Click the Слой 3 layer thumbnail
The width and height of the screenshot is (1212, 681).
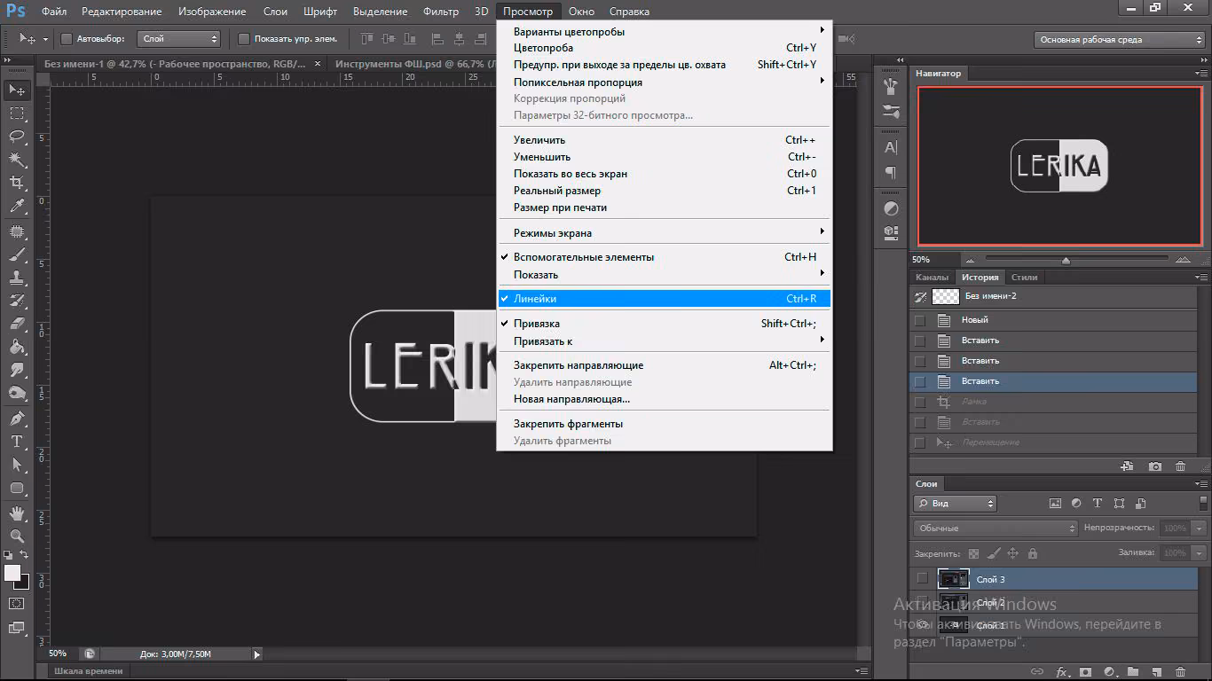[x=954, y=579]
